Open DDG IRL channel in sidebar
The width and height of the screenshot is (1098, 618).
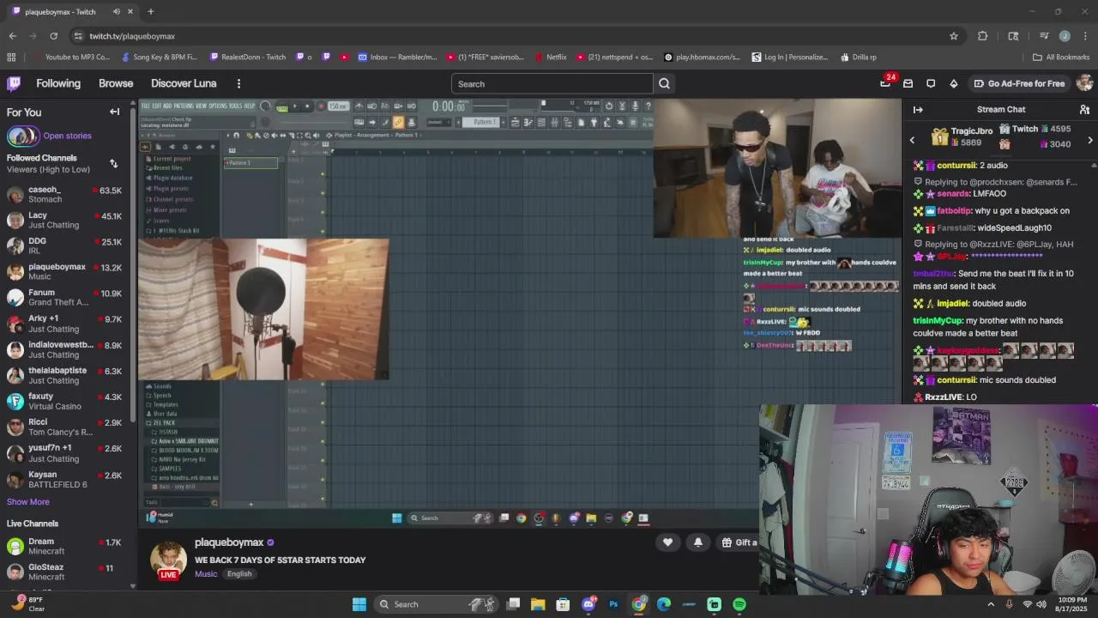tap(65, 245)
